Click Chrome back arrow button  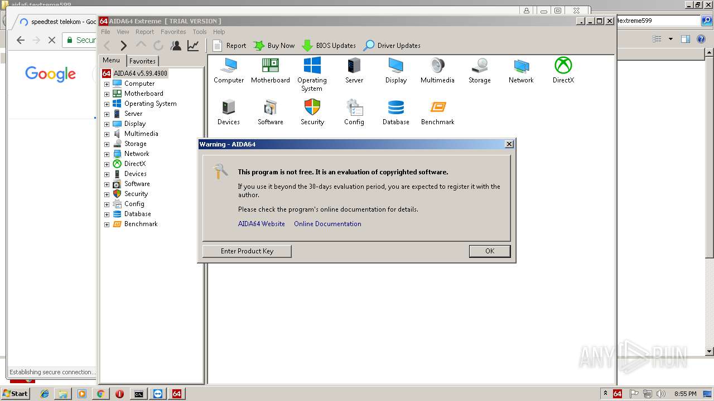[21, 40]
